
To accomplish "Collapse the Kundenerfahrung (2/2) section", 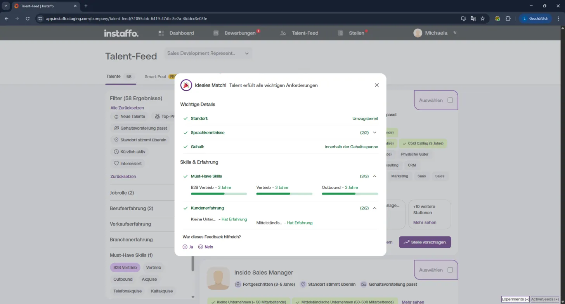I will (x=374, y=208).
